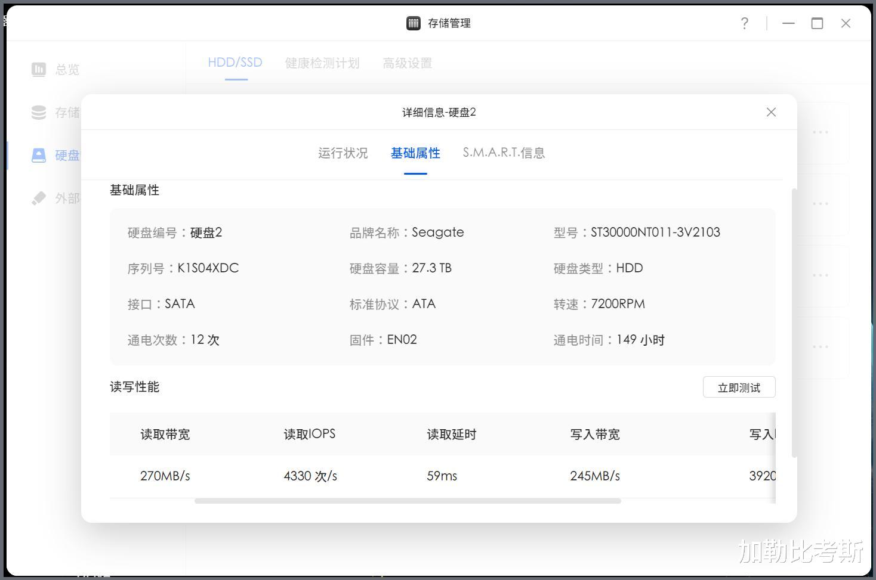Click the 读取带宽 column header
876x580 pixels.
tap(165, 435)
